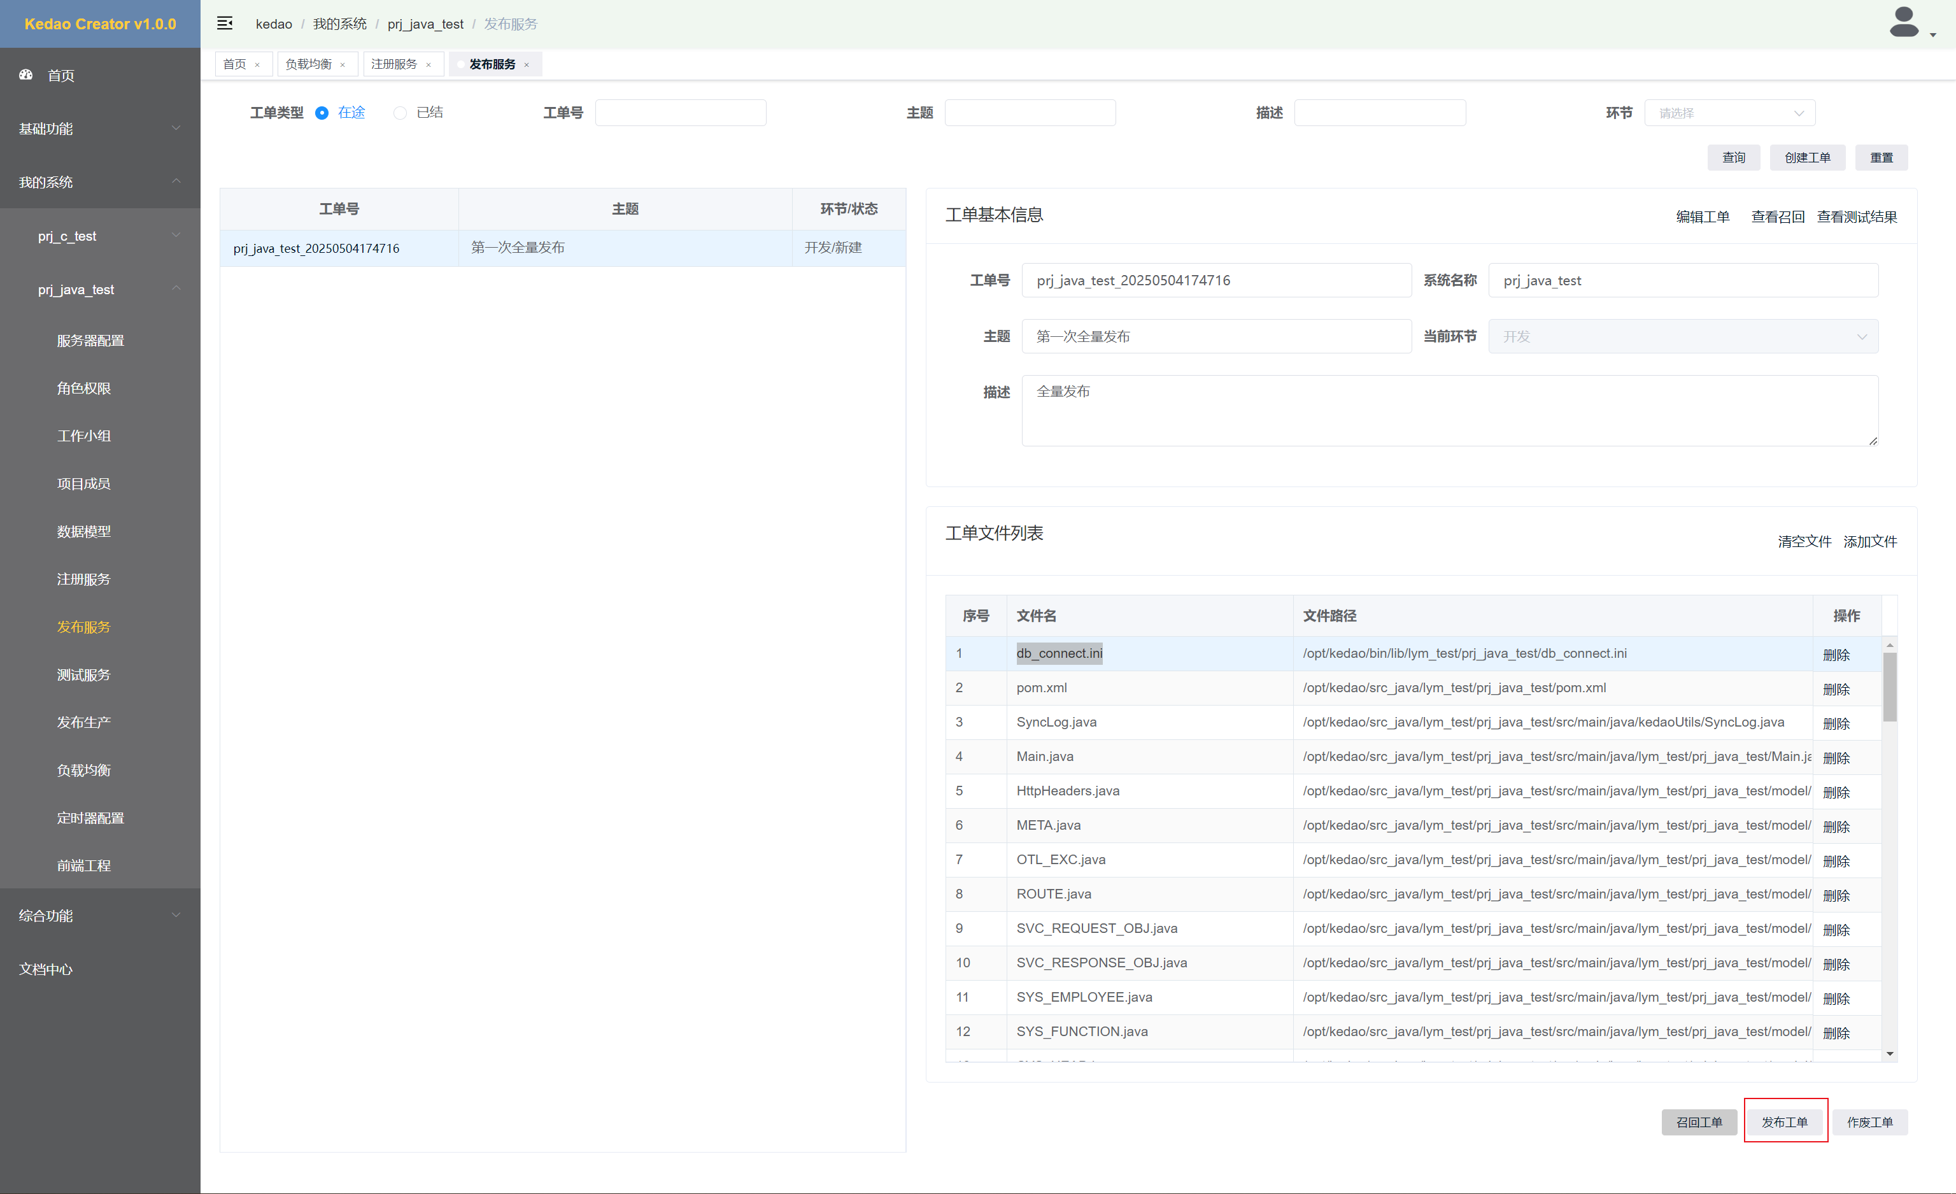Image resolution: width=1956 pixels, height=1194 pixels.
Task: Click the sidebar collapse hamburger icon
Action: point(225,23)
